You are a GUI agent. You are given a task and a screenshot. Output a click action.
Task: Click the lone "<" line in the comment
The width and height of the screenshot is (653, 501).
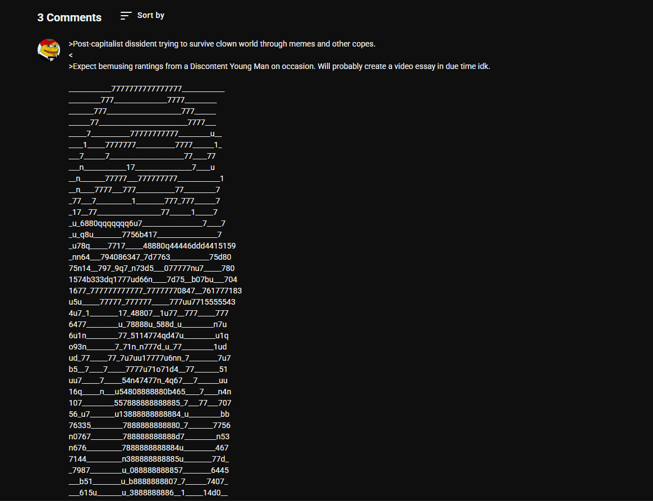(x=71, y=55)
